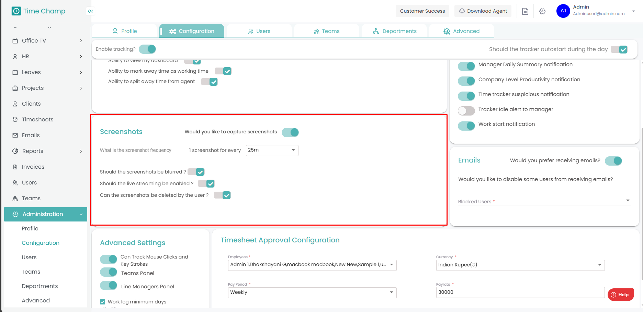
Task: Collapse the sidebar with double-chevron icon
Action: pos(90,11)
